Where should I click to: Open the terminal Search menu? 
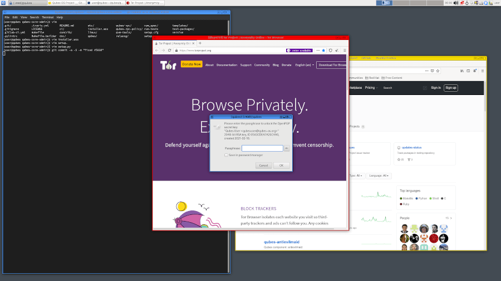point(34,17)
